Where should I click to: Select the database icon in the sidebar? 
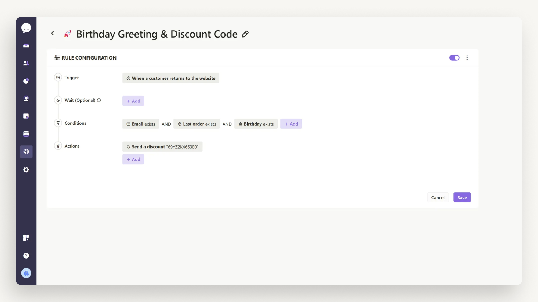tap(26, 134)
